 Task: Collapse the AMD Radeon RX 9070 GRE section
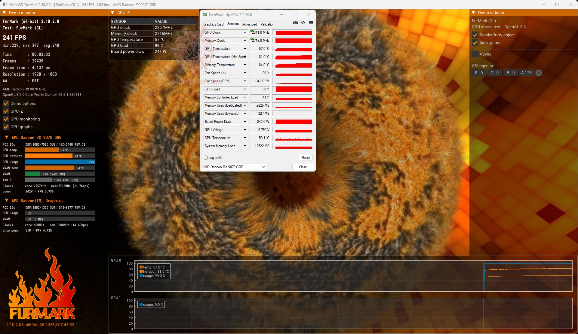(x=7, y=137)
